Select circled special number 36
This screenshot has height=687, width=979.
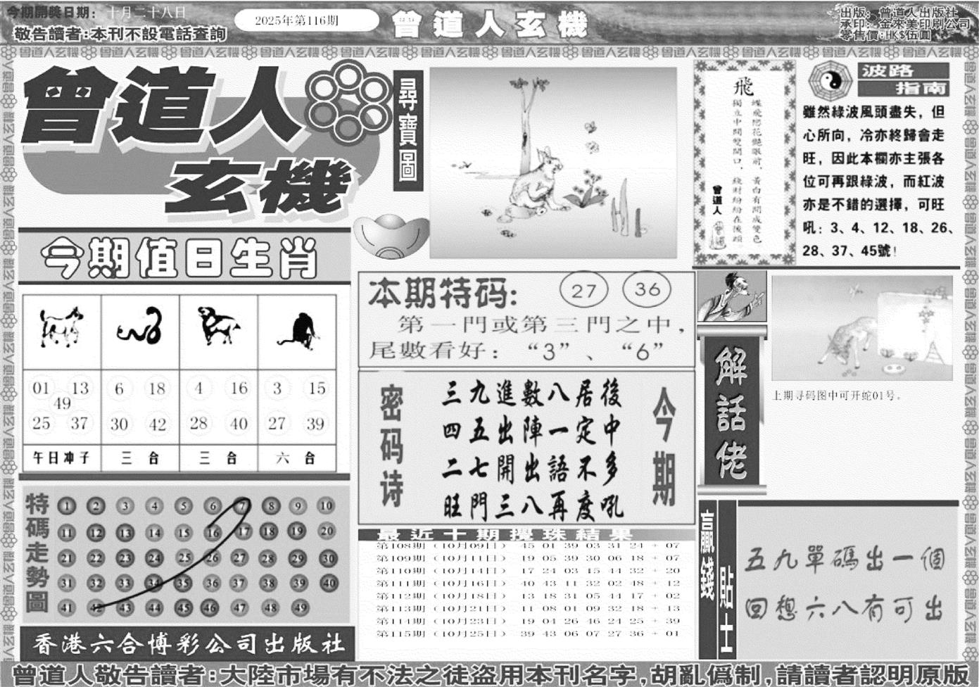[647, 289]
